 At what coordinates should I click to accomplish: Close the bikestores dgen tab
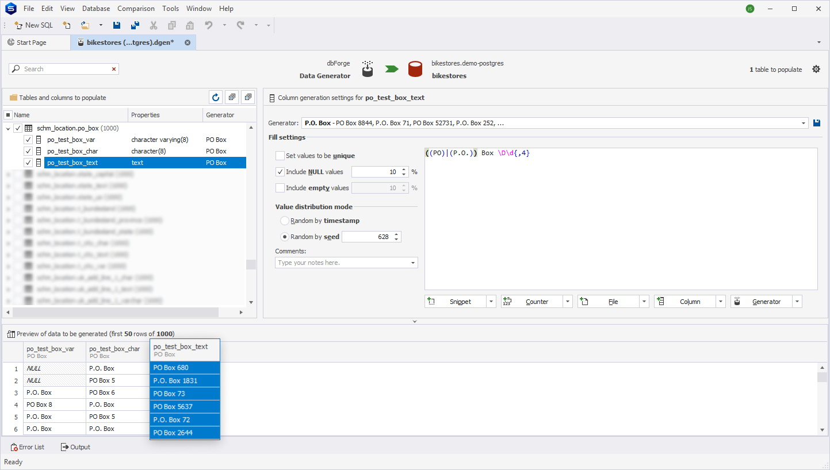[x=188, y=43]
